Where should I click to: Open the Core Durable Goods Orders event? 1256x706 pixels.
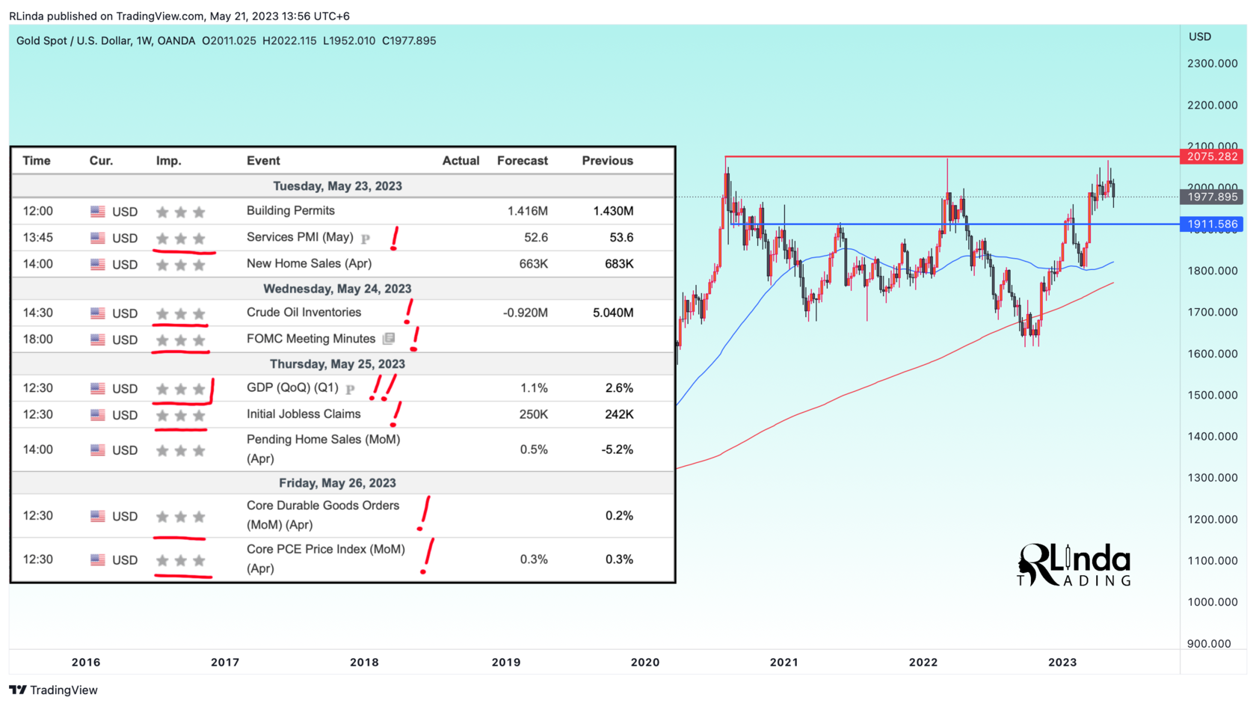pyautogui.click(x=323, y=515)
